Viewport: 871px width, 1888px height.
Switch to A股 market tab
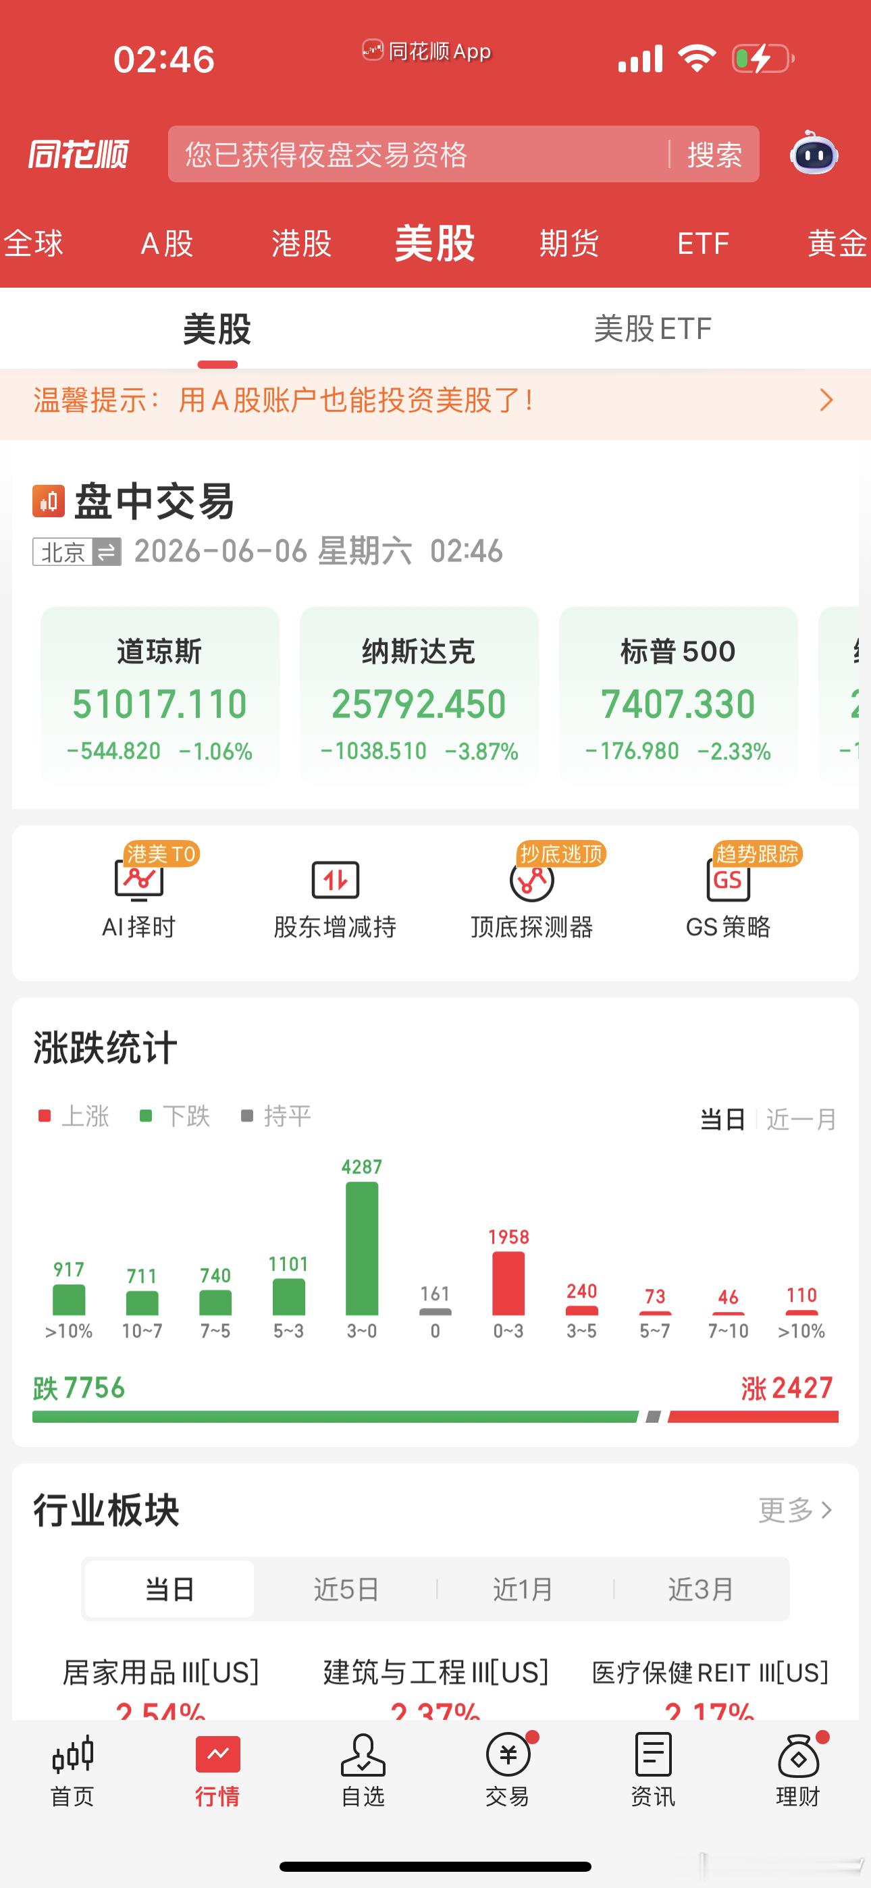click(167, 243)
